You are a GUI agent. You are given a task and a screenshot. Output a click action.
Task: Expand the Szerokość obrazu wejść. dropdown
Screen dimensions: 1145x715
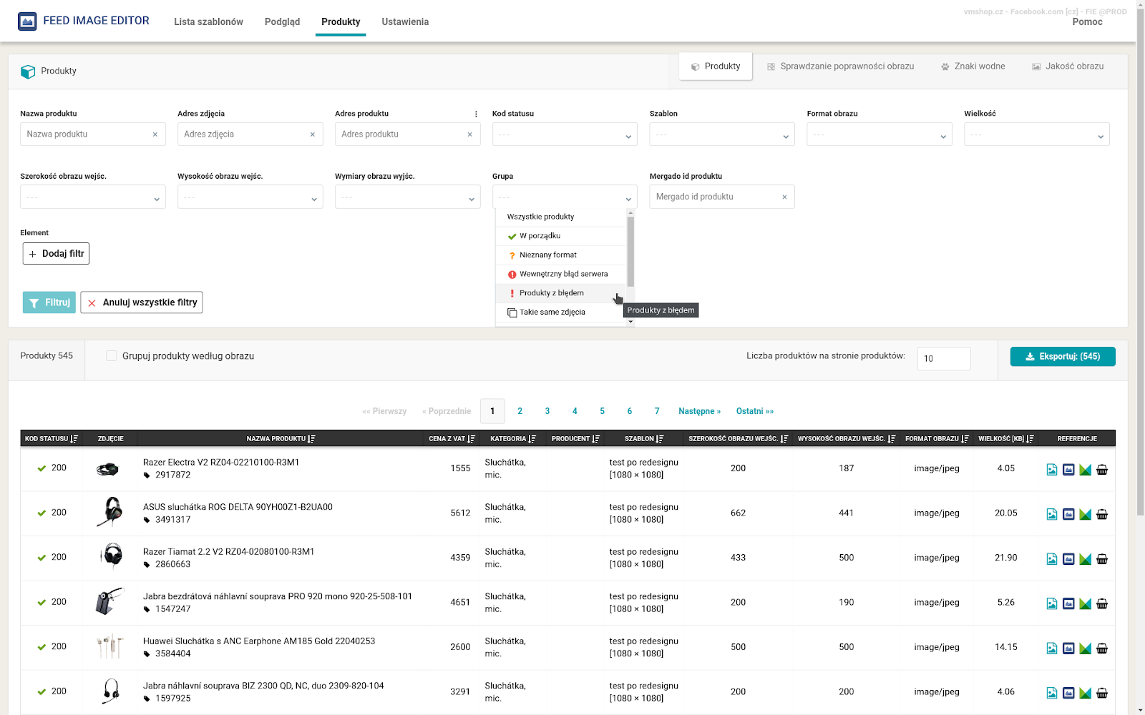pyautogui.click(x=93, y=197)
